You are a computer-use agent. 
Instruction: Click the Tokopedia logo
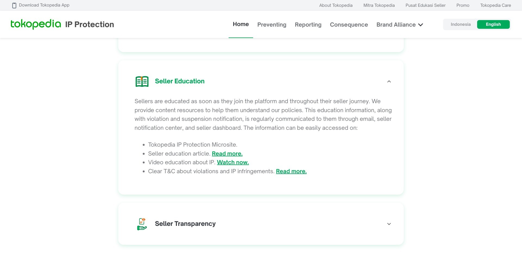coord(36,24)
